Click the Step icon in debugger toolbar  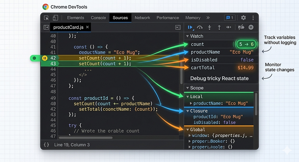coord(228,27)
